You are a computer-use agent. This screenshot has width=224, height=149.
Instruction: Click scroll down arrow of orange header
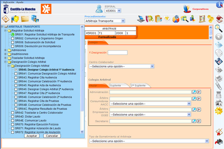tap(211, 37)
